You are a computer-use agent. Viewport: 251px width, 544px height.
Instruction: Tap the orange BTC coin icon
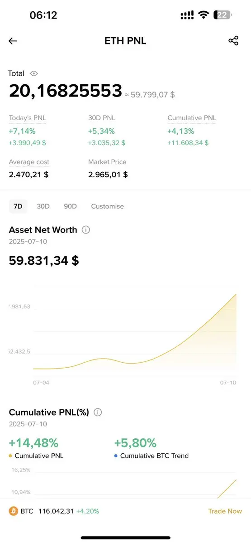(14, 511)
